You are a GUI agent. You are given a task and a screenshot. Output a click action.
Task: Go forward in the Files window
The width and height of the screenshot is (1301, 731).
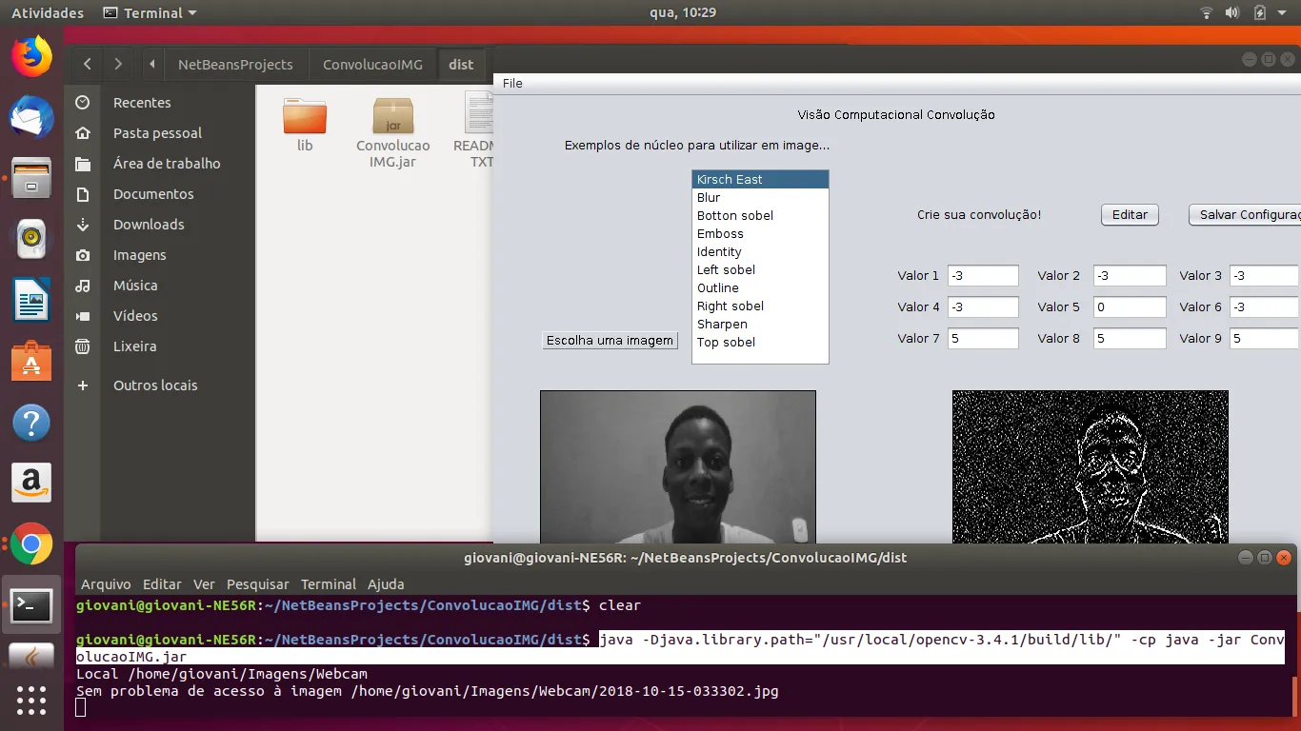click(118, 65)
